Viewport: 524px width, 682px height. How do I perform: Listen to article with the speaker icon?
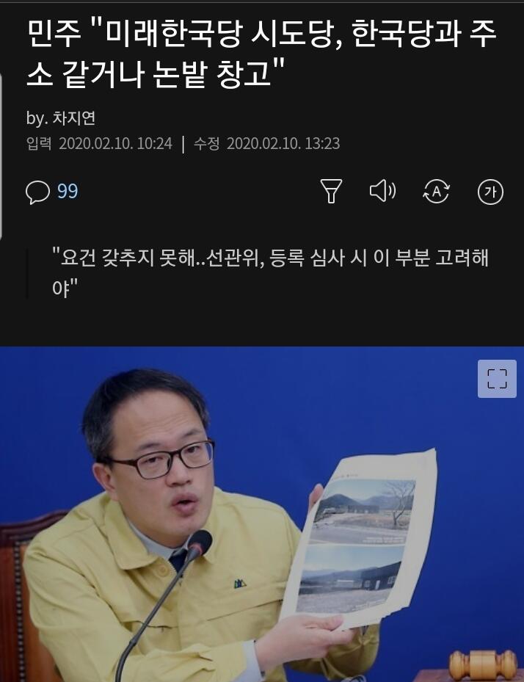382,191
